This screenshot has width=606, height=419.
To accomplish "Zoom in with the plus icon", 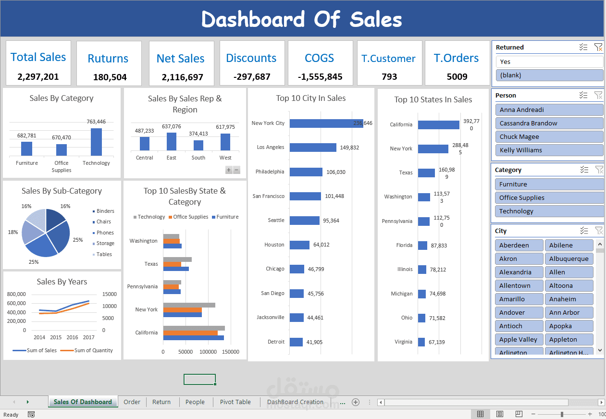I will click(x=590, y=414).
